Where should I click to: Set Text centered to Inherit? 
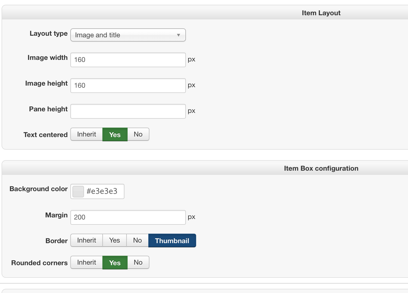tap(86, 134)
